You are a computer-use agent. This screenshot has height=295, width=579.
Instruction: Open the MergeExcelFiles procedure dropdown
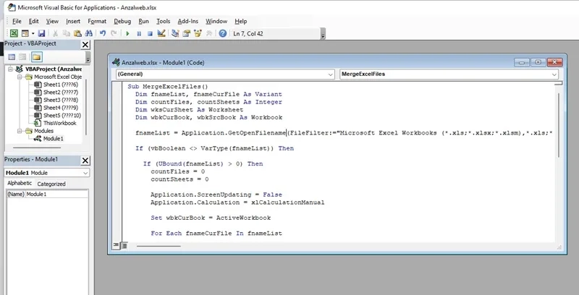tap(449, 74)
